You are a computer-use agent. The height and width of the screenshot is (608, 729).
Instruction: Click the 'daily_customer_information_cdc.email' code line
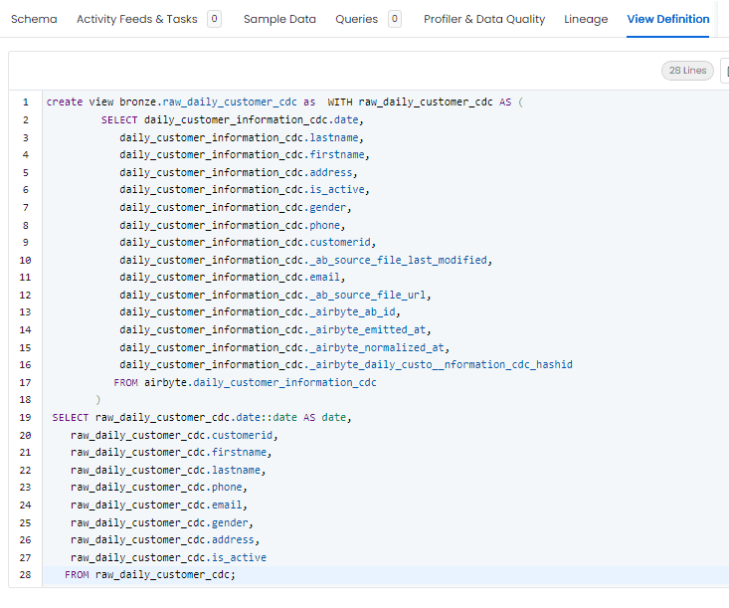point(233,278)
